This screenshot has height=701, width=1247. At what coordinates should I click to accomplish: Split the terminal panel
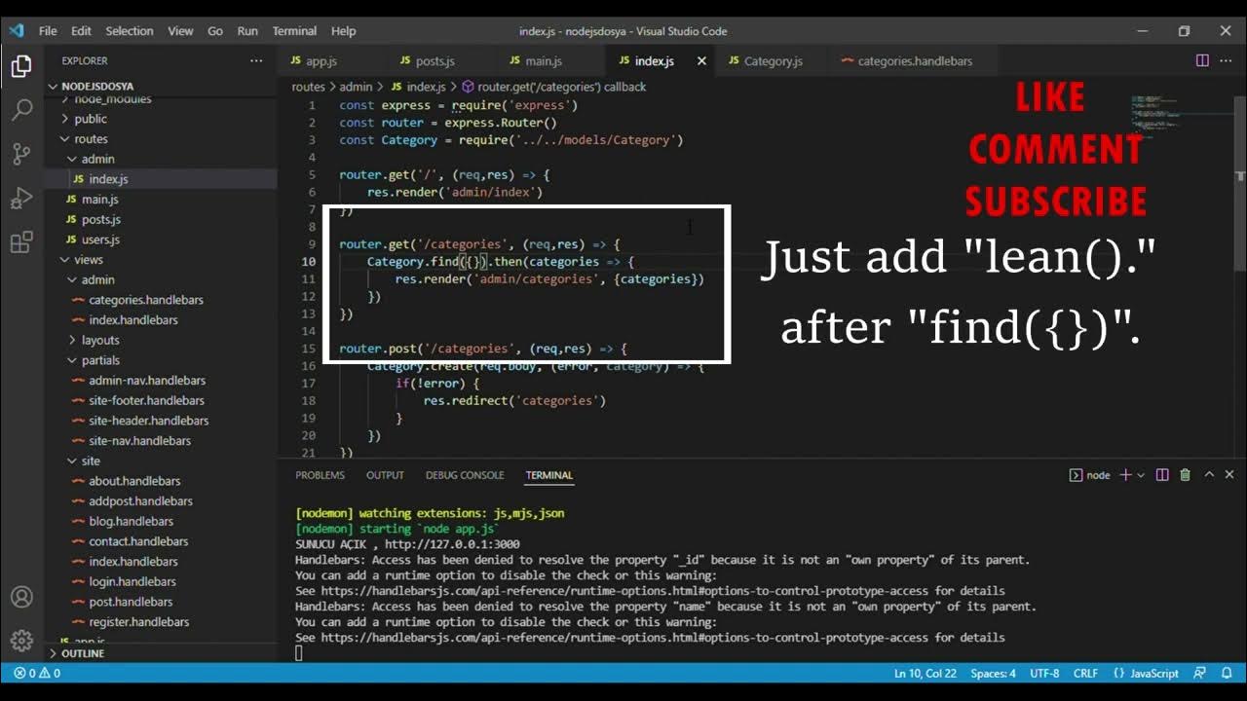pyautogui.click(x=1162, y=475)
